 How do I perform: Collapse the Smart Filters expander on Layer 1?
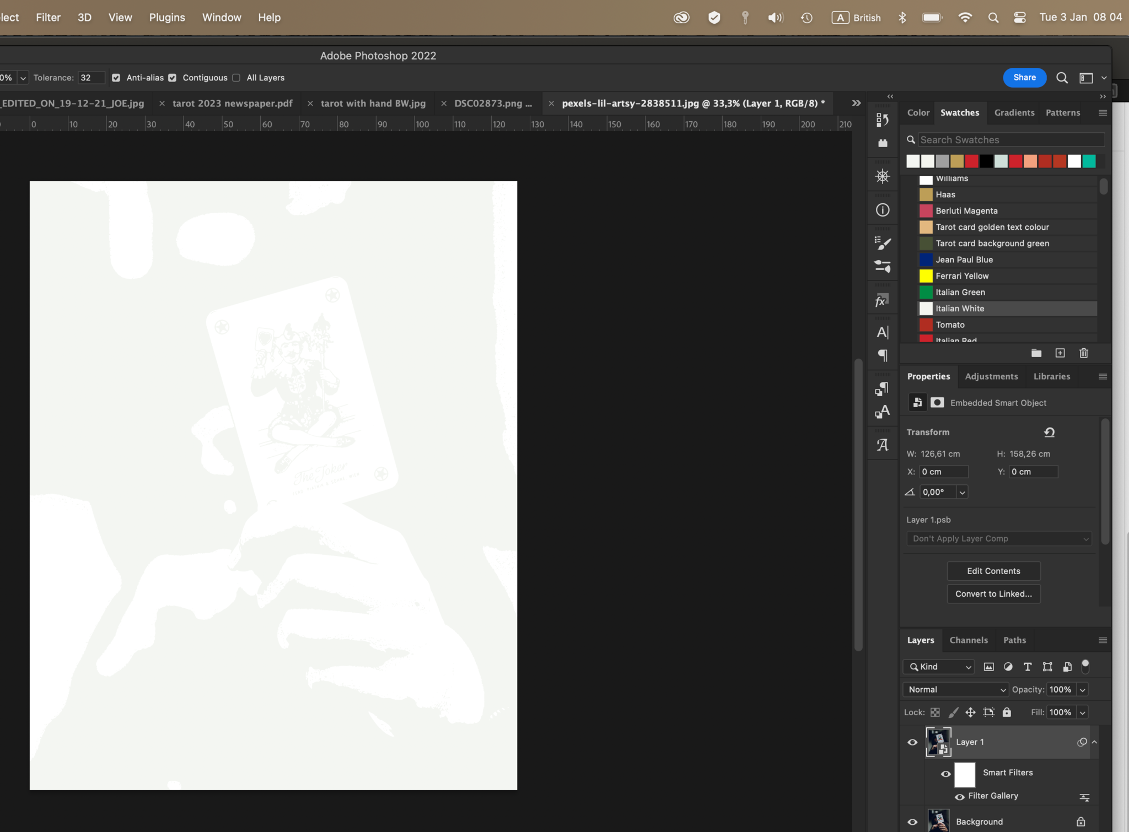coord(1095,742)
